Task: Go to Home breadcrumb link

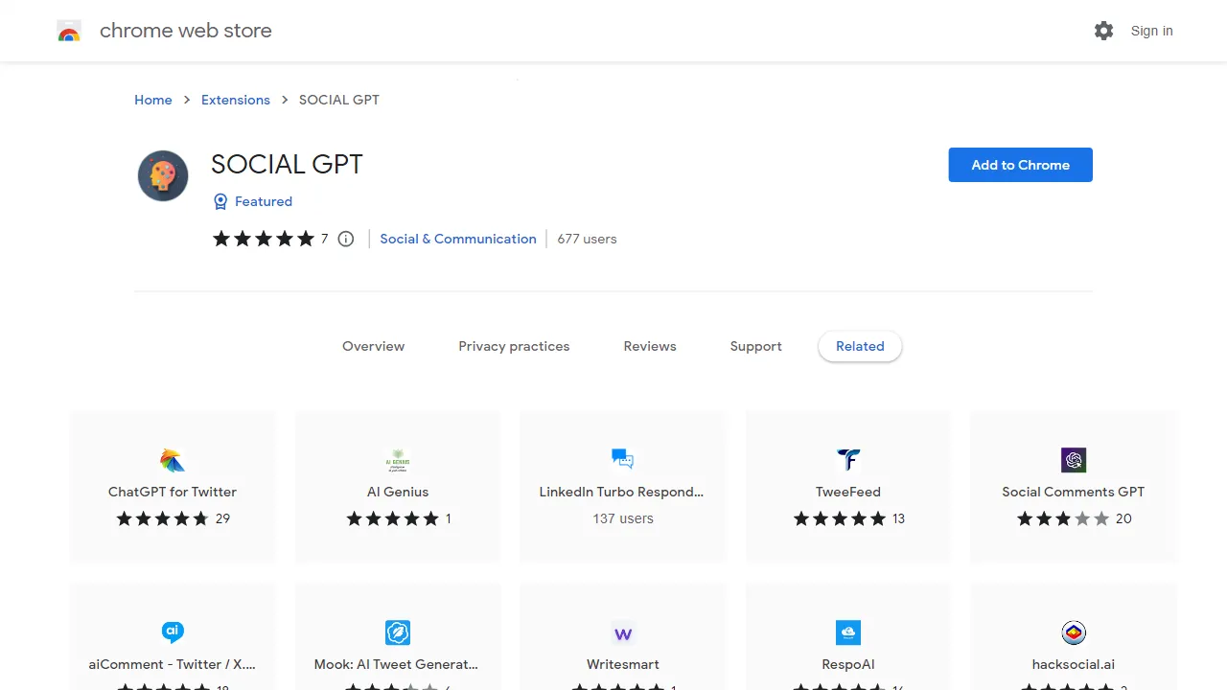Action: pyautogui.click(x=153, y=100)
